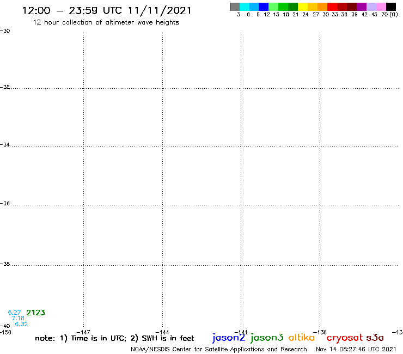403x354 pixels.
Task: Click the wave height value 7.18
Action: (18, 318)
